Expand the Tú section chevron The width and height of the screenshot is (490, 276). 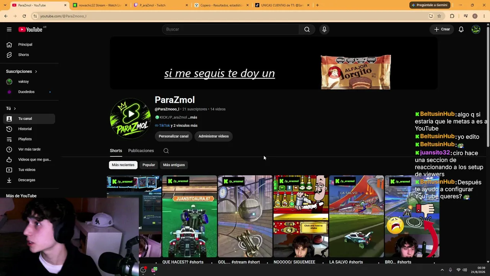click(11, 108)
